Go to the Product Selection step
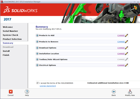The width and height of the screenshot is (140, 99). [12, 39]
